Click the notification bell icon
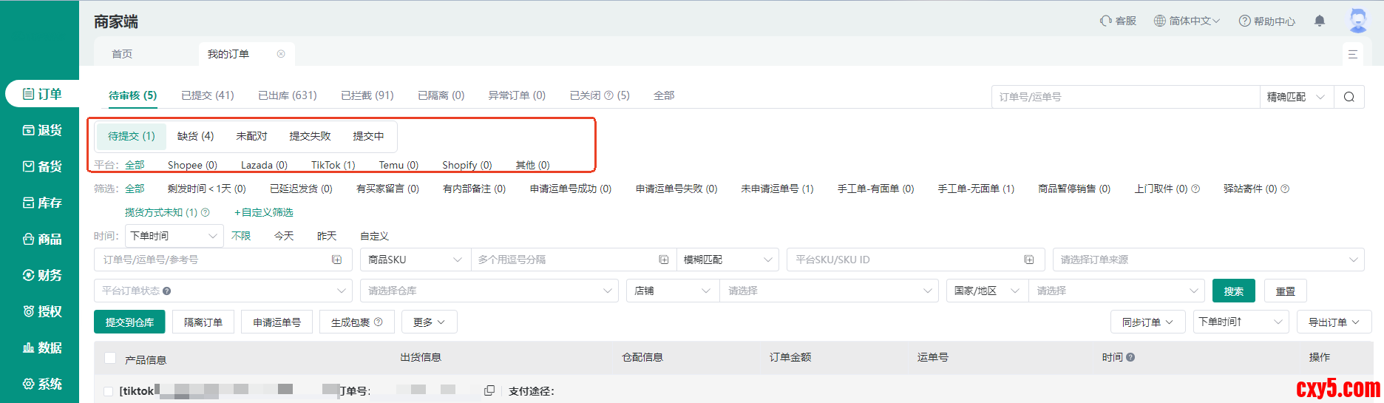 pyautogui.click(x=1320, y=21)
